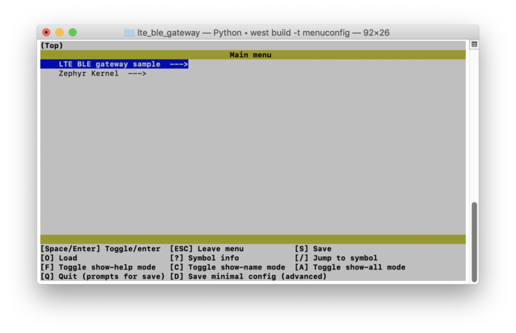Screen dimensions: 516x333
Task: Click the [/] Jump to symbol hint
Action: coord(336,258)
